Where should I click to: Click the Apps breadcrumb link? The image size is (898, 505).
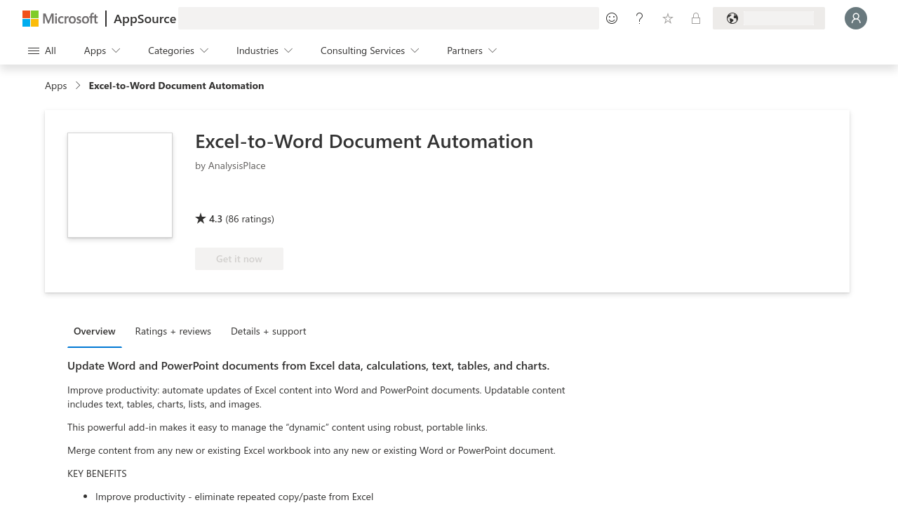[56, 86]
